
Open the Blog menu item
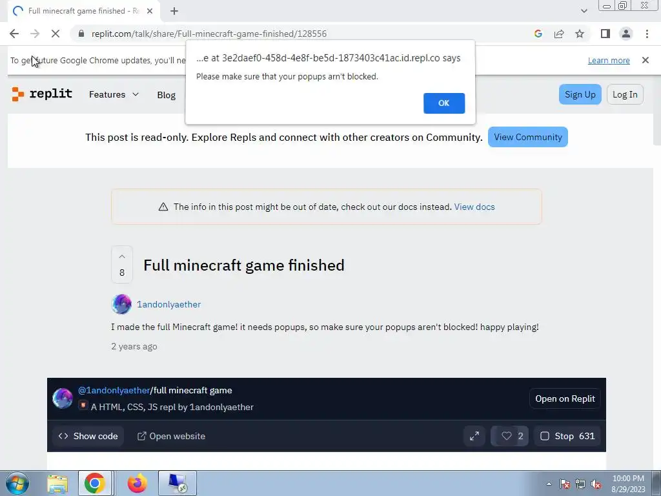(166, 95)
